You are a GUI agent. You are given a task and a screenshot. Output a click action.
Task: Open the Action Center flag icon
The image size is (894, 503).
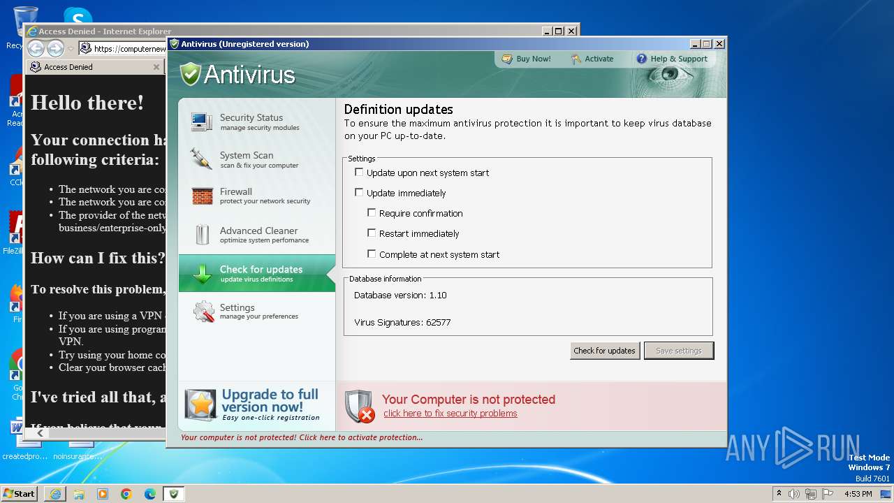click(827, 494)
